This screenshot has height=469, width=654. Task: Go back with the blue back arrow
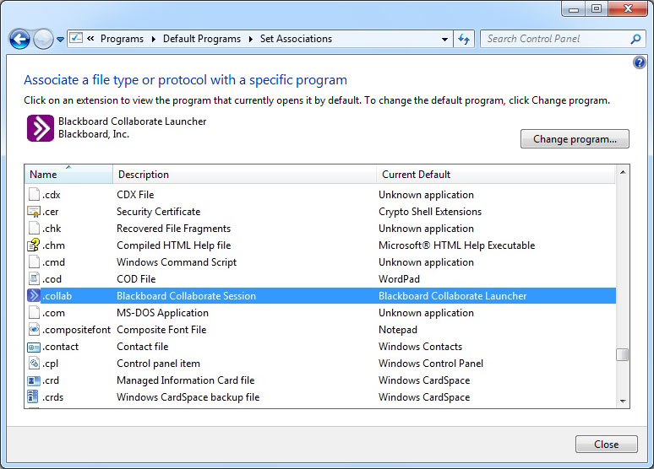tap(19, 40)
